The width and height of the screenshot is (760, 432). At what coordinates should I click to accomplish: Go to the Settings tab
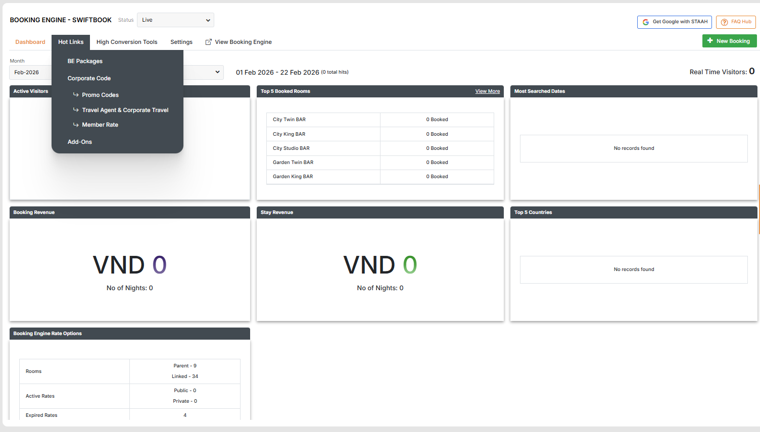coord(181,42)
